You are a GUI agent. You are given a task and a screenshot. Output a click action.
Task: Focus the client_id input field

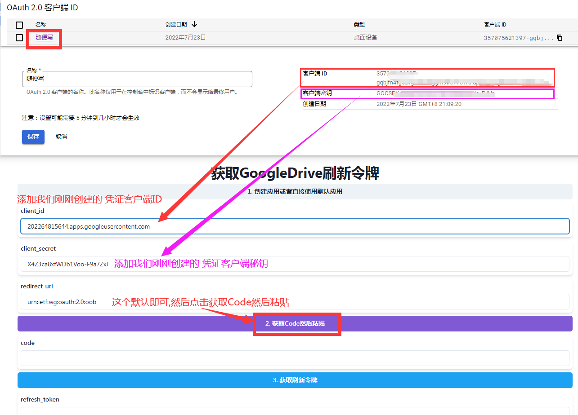(x=295, y=226)
